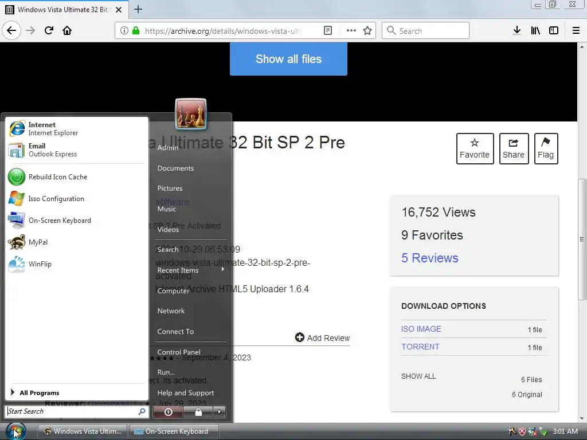Image resolution: width=587 pixels, height=440 pixels.
Task: Toggle the sidebars icon in toolbar
Action: 554,30
